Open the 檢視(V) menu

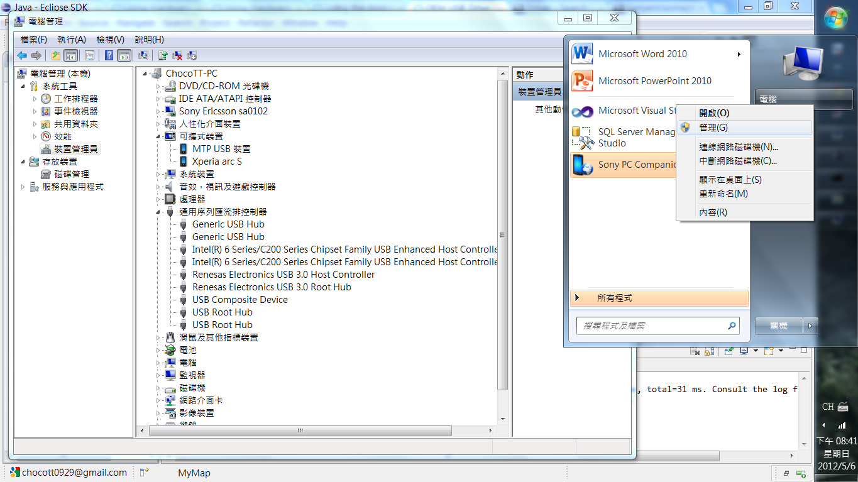(x=111, y=40)
